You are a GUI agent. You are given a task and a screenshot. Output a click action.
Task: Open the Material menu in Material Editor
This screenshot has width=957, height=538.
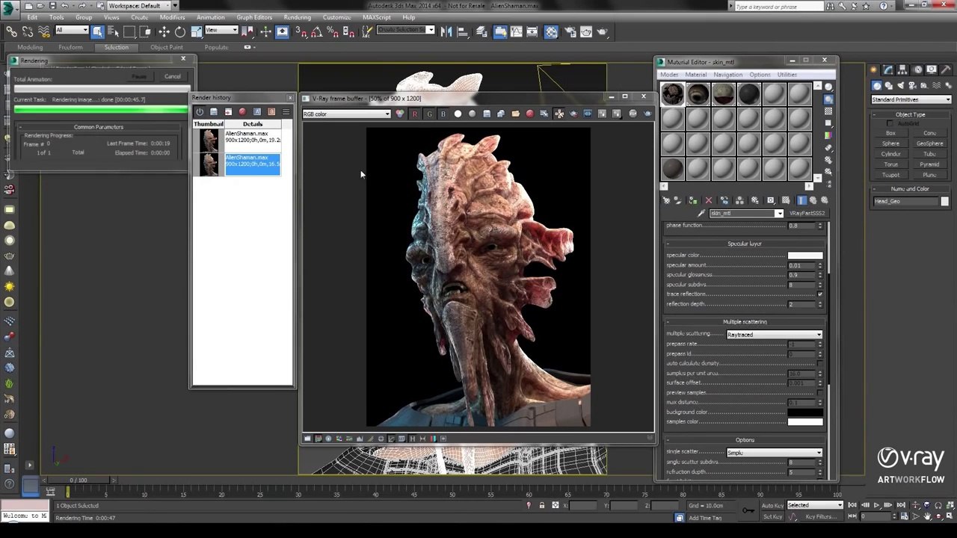click(x=695, y=75)
